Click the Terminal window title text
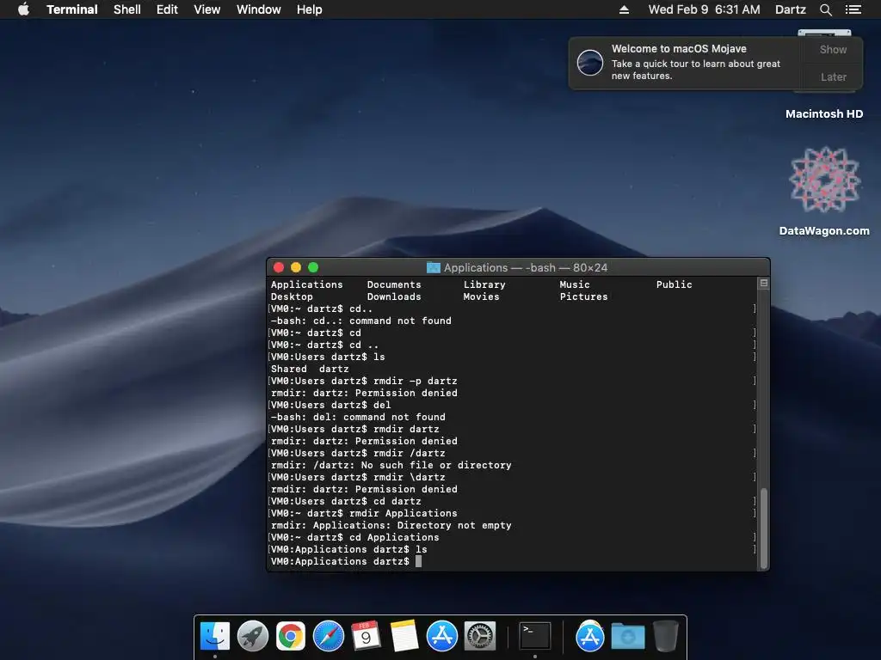Image resolution: width=881 pixels, height=660 pixels. click(526, 268)
